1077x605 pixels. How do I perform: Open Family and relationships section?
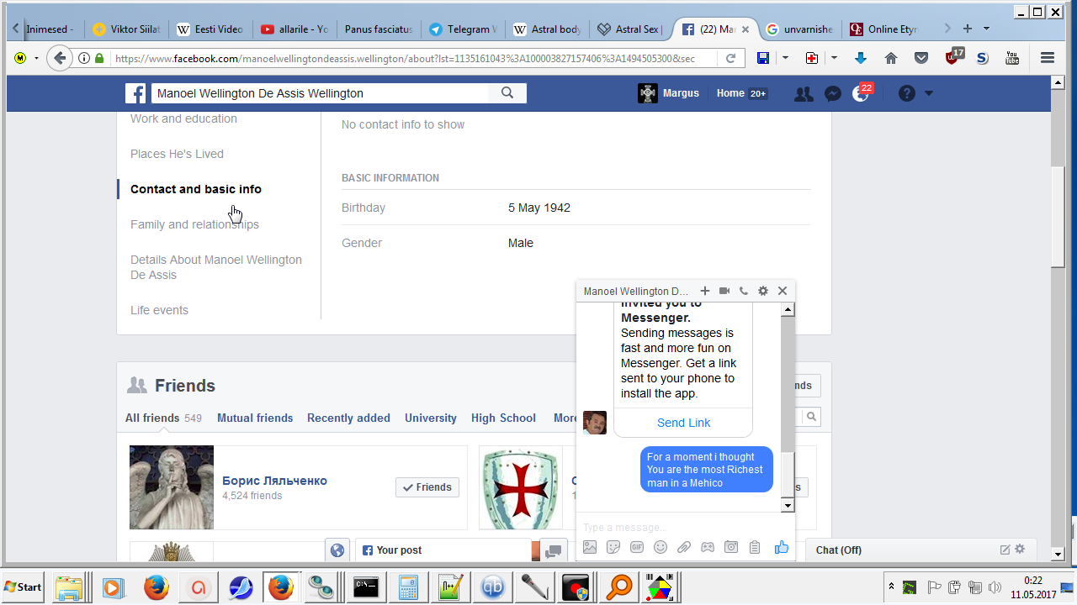(194, 224)
